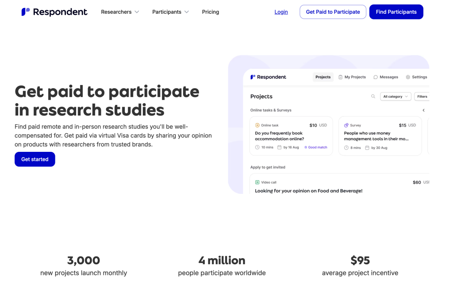Click the Messages speech bubble icon
Screen dimensions: 453x282
coord(376,77)
